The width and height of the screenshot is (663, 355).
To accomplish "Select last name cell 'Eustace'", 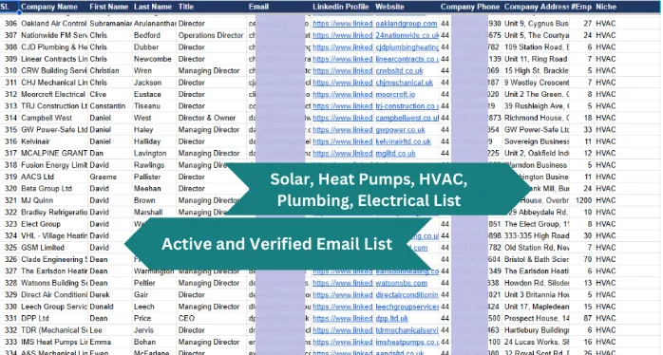I will 147,95.
